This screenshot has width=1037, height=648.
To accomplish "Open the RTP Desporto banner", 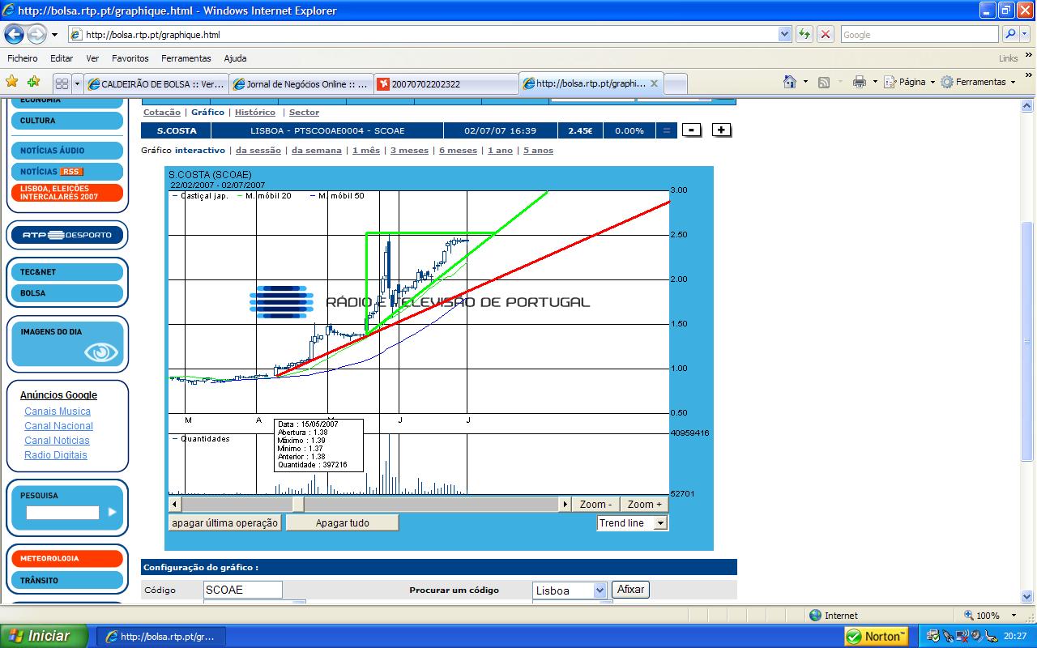I will click(66, 235).
